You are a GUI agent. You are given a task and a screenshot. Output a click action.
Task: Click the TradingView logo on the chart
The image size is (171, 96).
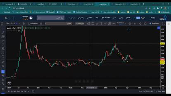10,83
